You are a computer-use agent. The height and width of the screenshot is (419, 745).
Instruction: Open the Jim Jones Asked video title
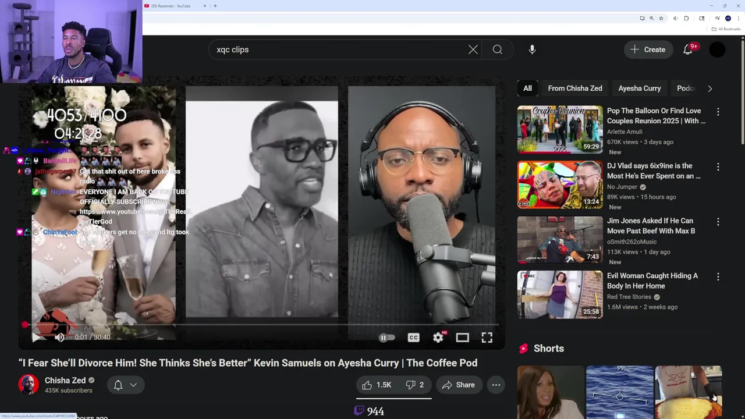coord(651,226)
